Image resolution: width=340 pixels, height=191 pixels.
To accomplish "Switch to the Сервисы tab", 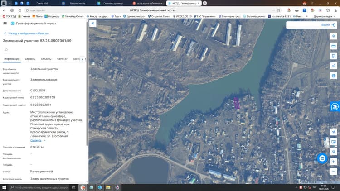I will click(30, 59).
